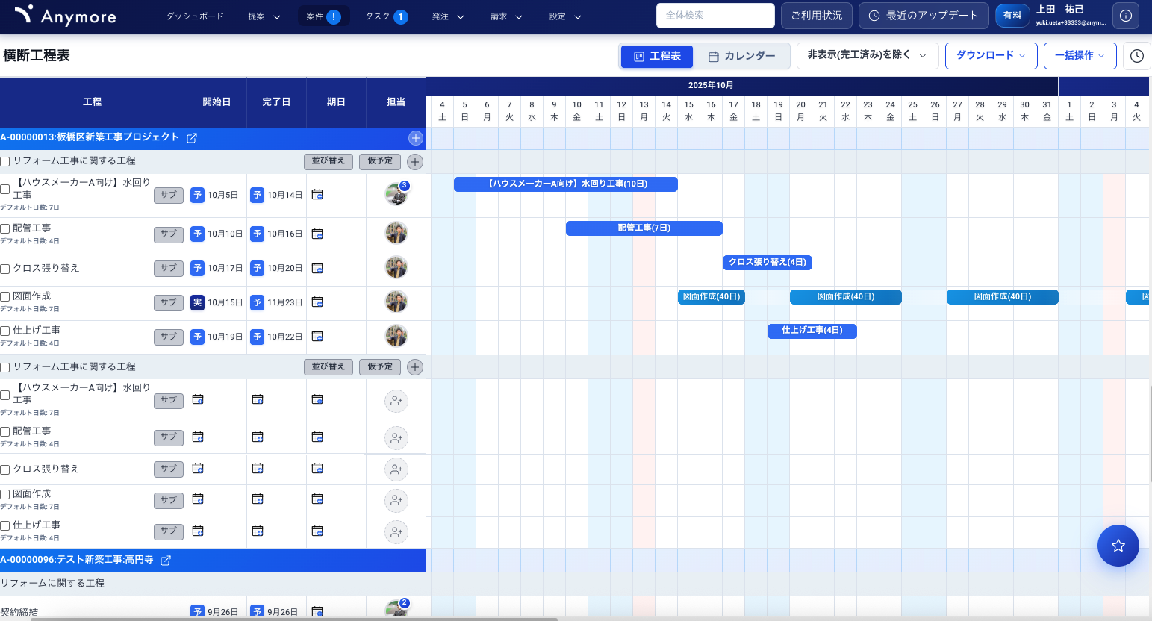This screenshot has height=621, width=1152.
Task: Open the 非表示(完工済み)を除く filter dropdown
Action: point(867,56)
